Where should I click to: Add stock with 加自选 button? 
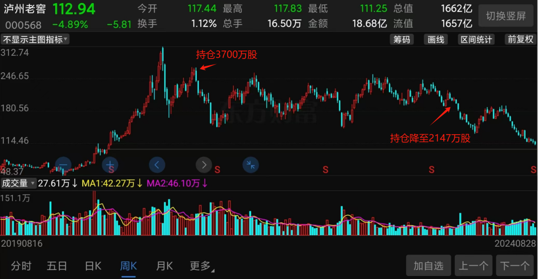(428, 266)
